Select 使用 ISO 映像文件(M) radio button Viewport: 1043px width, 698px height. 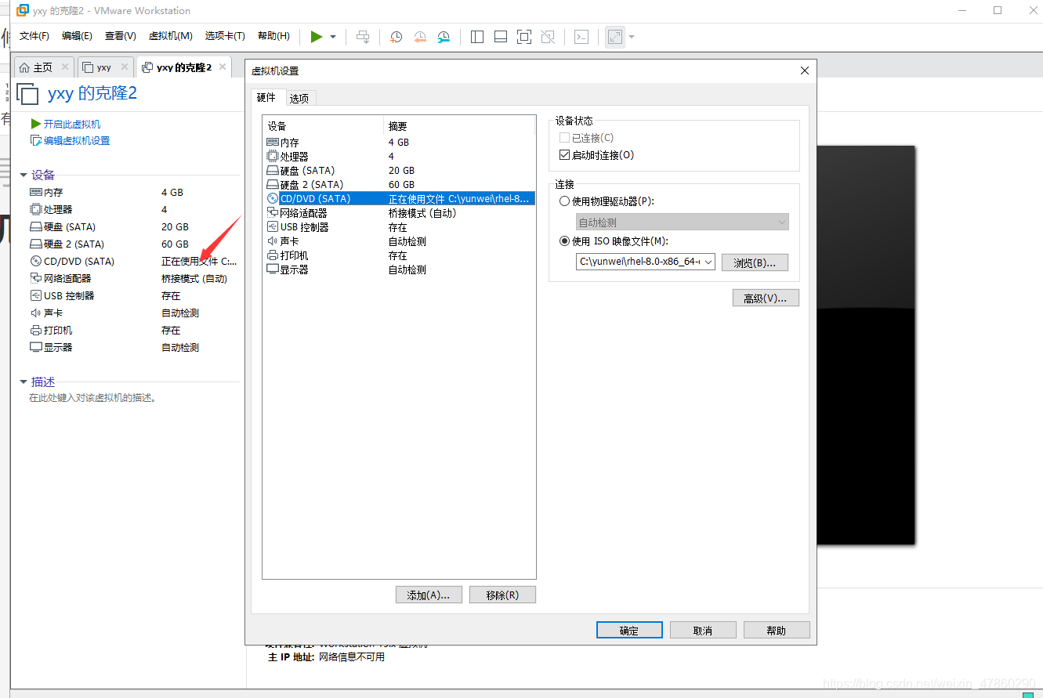(565, 241)
